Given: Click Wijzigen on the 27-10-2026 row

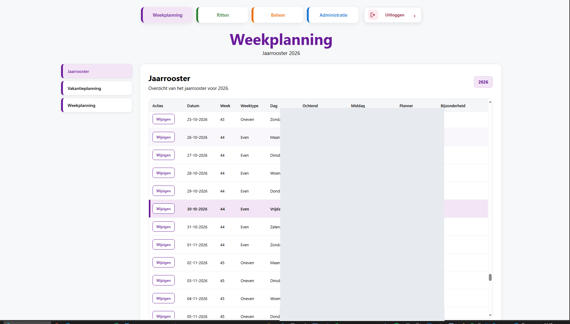Looking at the screenshot, I should [x=163, y=155].
